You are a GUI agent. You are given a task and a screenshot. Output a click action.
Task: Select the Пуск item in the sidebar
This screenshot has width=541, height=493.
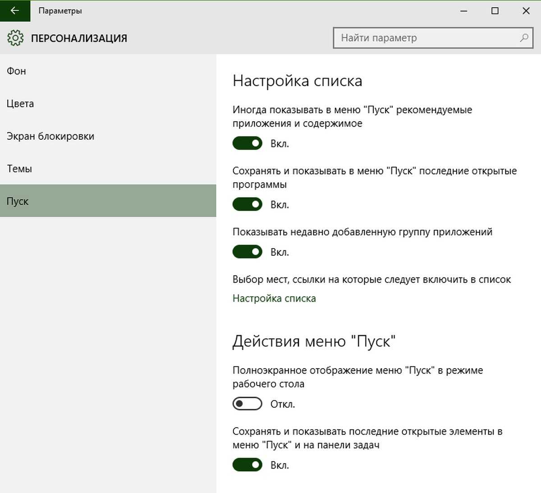tap(18, 201)
